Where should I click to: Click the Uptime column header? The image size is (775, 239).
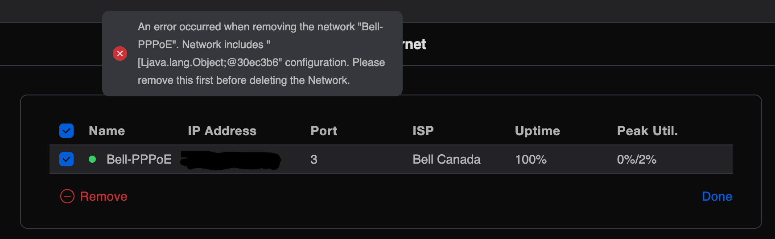pyautogui.click(x=537, y=131)
